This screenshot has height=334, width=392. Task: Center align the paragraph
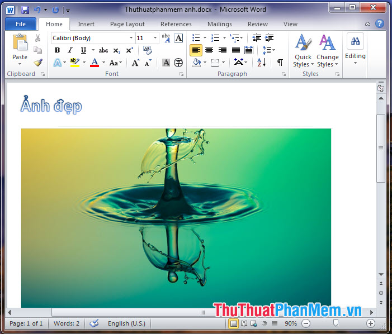tap(209, 50)
